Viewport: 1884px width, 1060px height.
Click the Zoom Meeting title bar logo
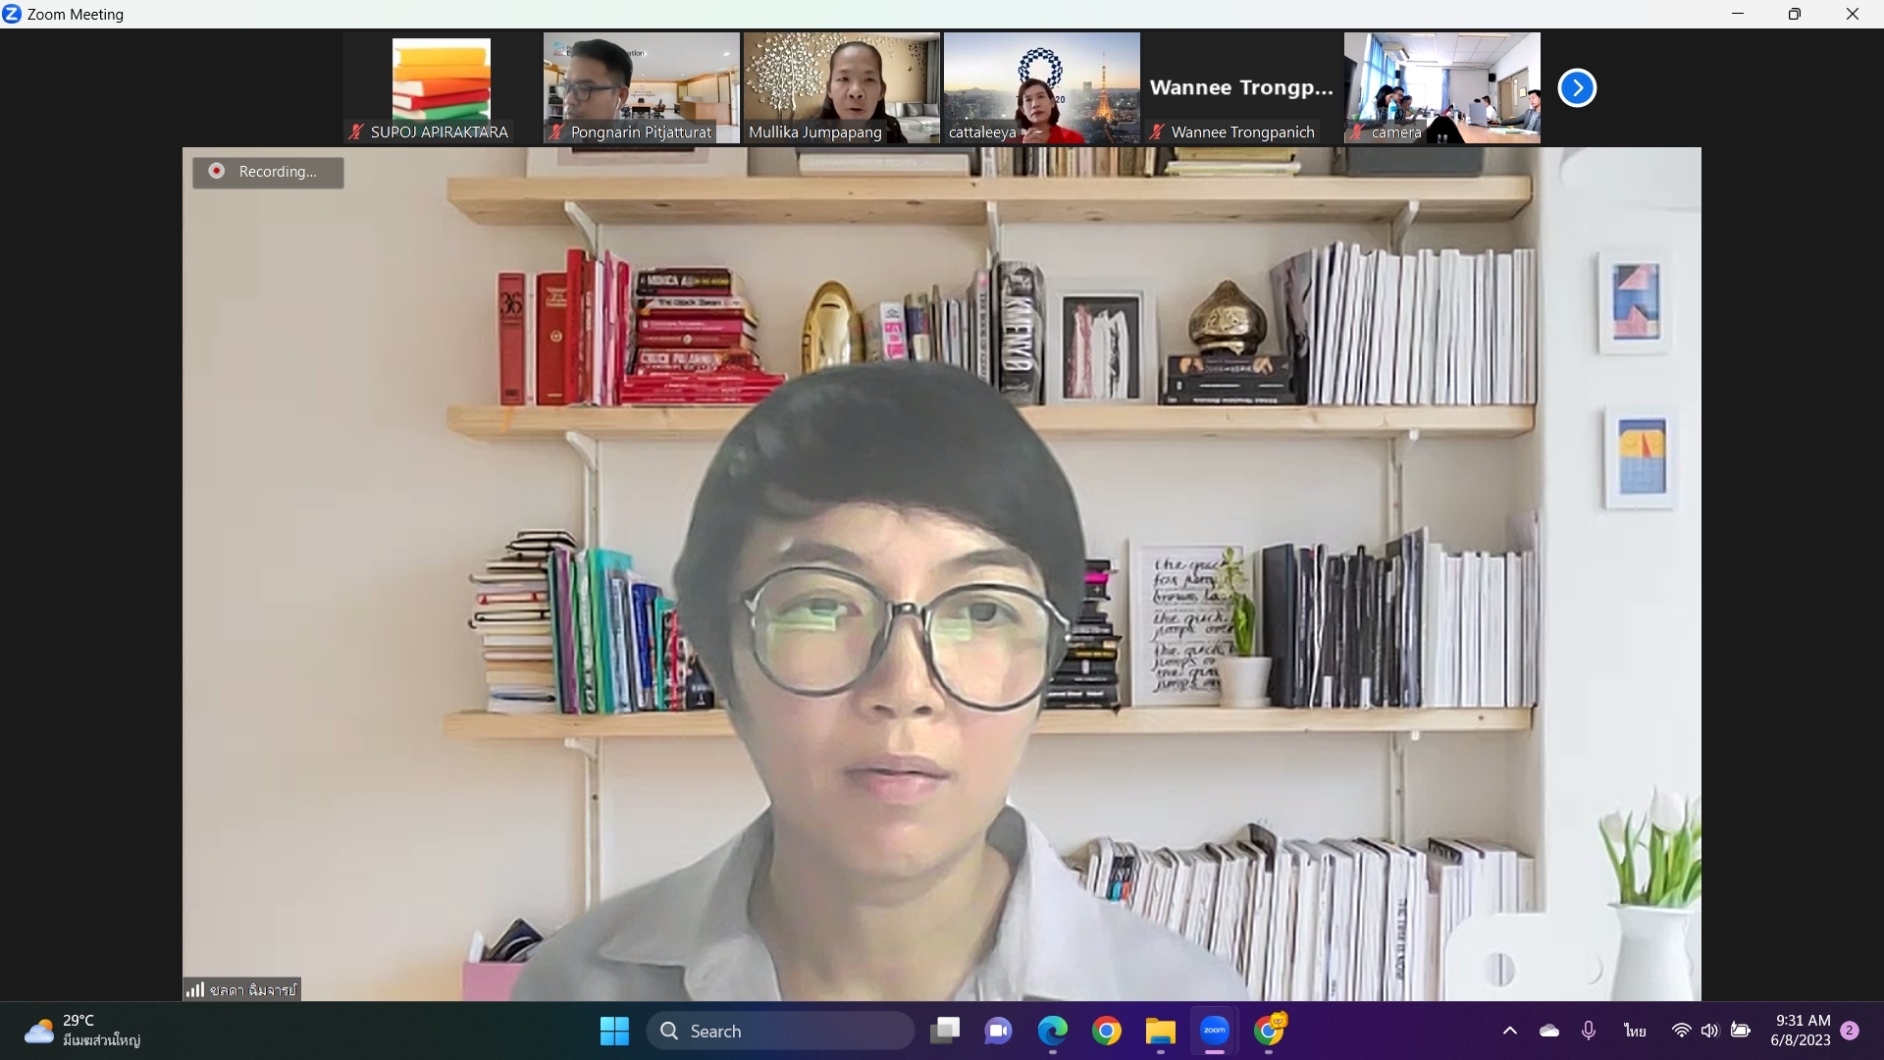click(x=12, y=14)
